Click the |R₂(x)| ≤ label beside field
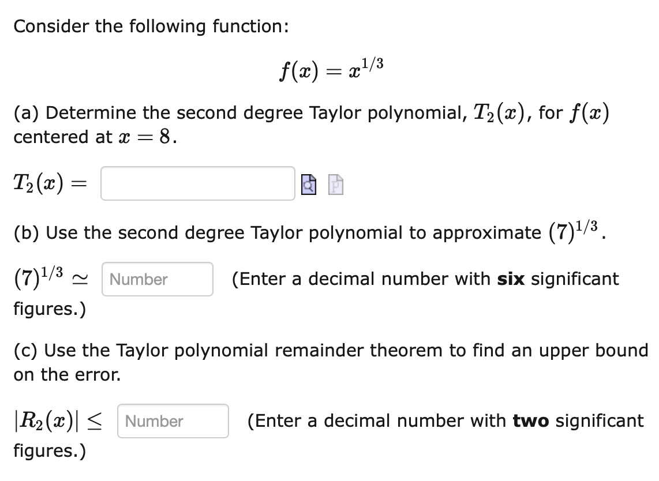Image resolution: width=659 pixels, height=481 pixels. tap(58, 420)
